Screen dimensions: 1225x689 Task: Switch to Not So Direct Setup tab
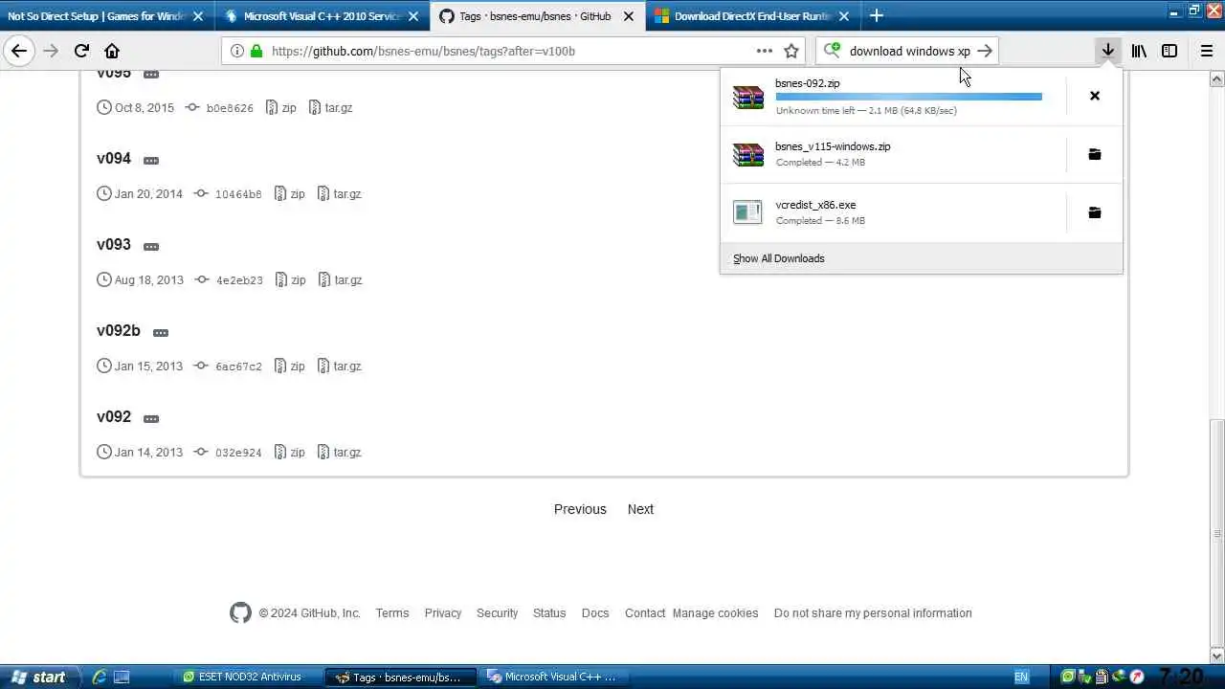click(x=105, y=15)
